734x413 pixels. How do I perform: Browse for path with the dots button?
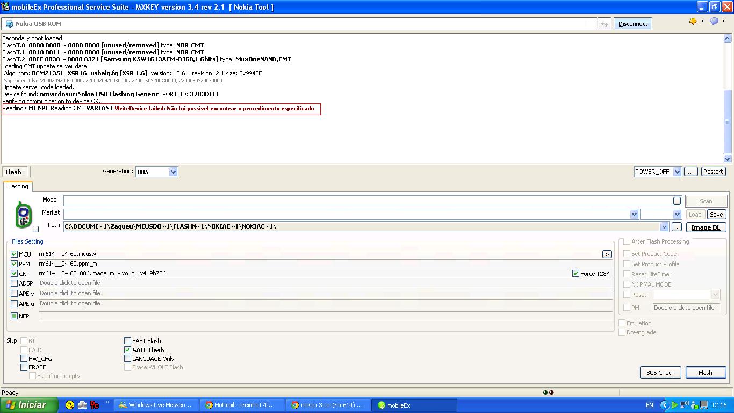676,227
